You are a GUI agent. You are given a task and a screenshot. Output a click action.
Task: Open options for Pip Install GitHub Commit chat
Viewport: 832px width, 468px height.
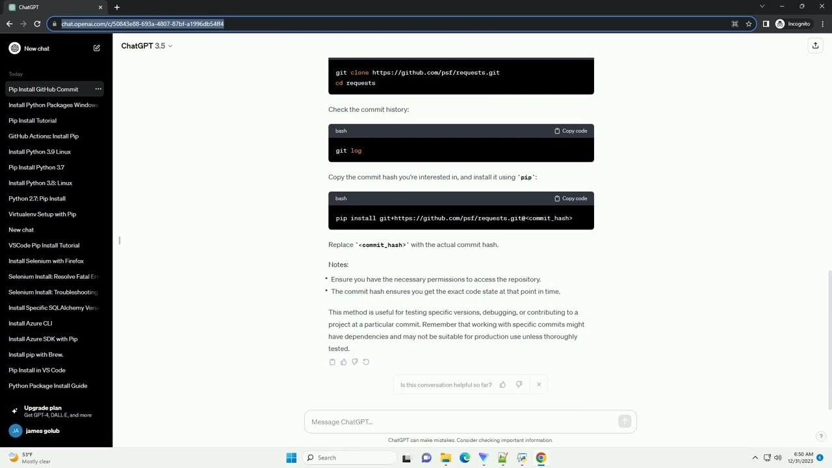click(98, 89)
